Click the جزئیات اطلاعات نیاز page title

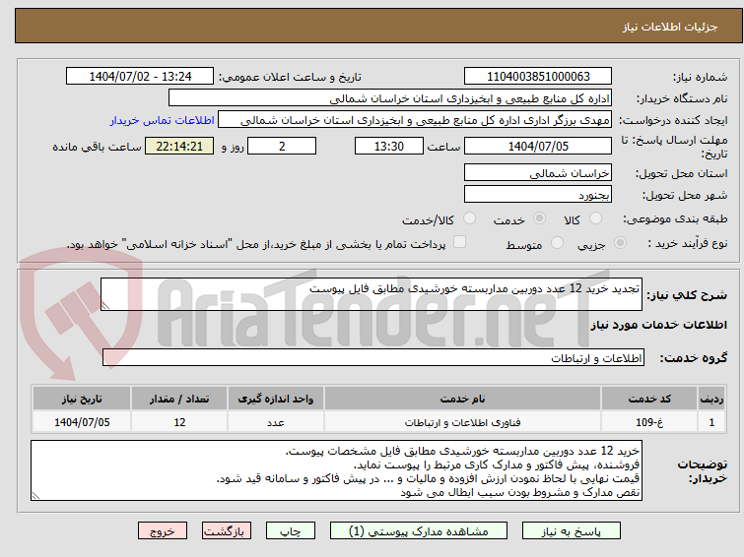[x=670, y=27]
